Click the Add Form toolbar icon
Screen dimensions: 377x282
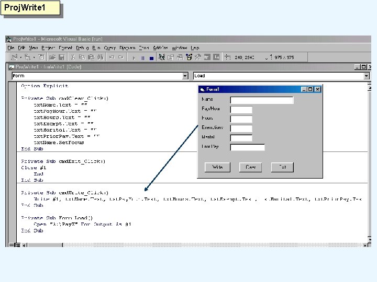[28, 57]
